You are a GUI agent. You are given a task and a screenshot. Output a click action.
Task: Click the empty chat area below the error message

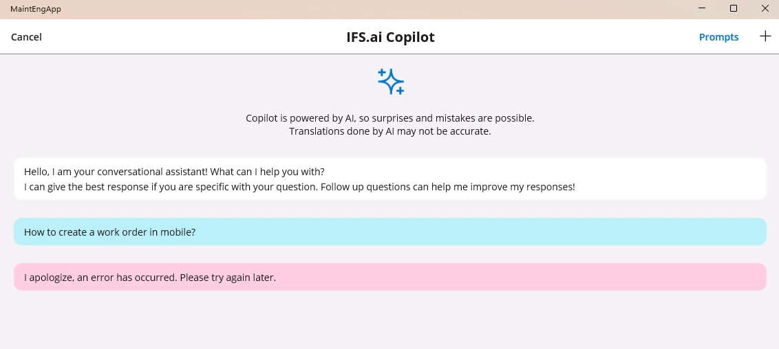click(x=389, y=319)
